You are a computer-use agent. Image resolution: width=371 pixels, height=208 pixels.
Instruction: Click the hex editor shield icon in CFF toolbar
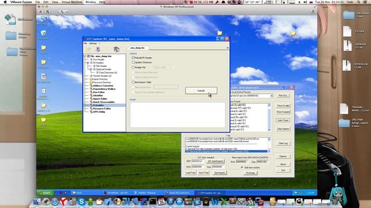point(98,49)
